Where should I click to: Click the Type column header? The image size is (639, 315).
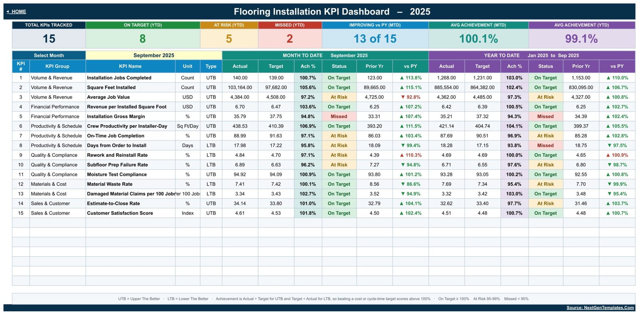coord(211,66)
